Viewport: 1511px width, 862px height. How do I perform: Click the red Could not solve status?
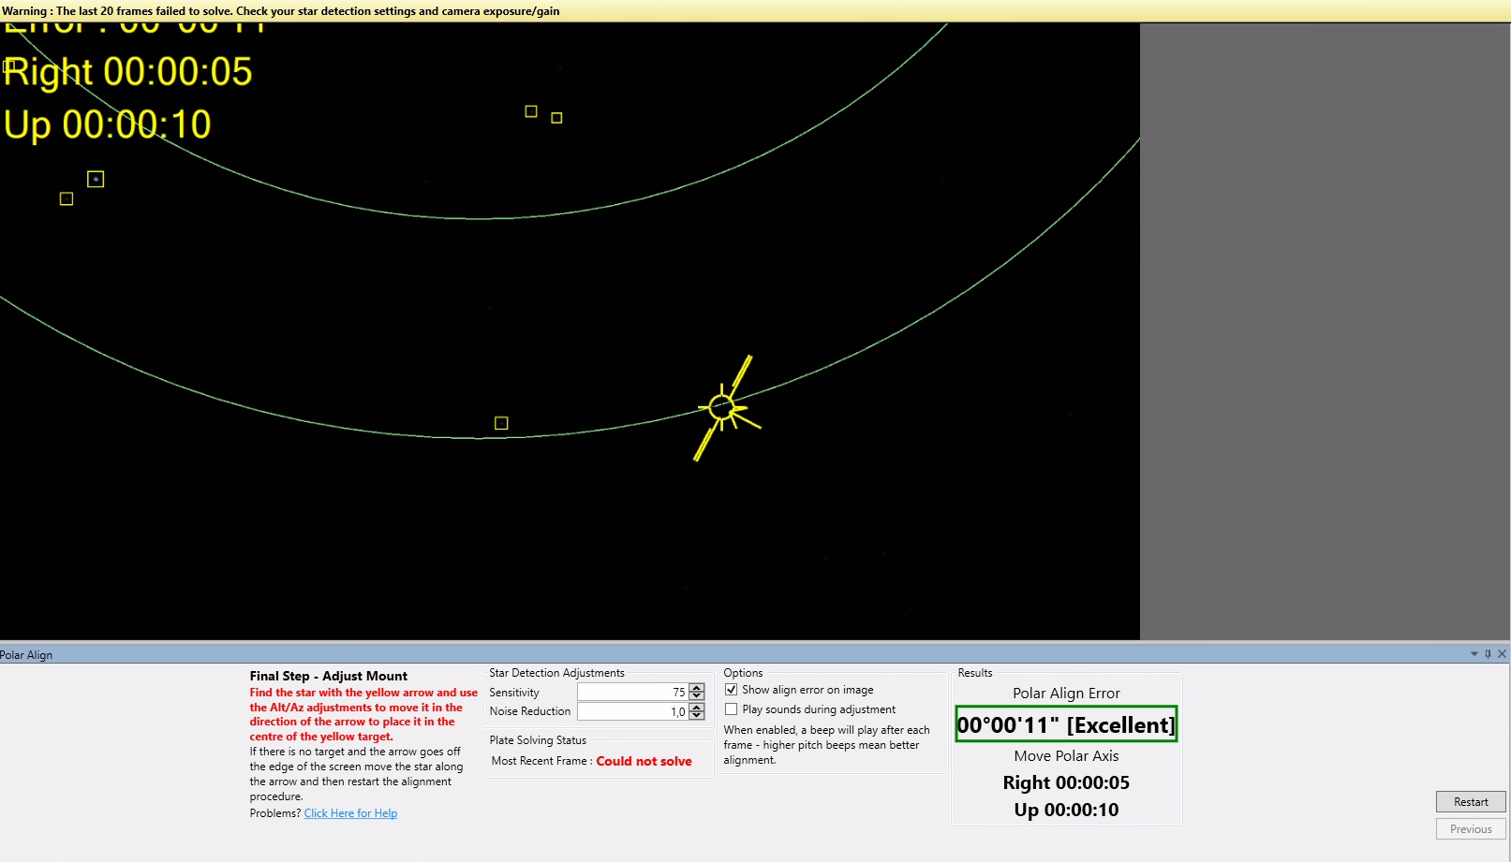click(x=644, y=761)
